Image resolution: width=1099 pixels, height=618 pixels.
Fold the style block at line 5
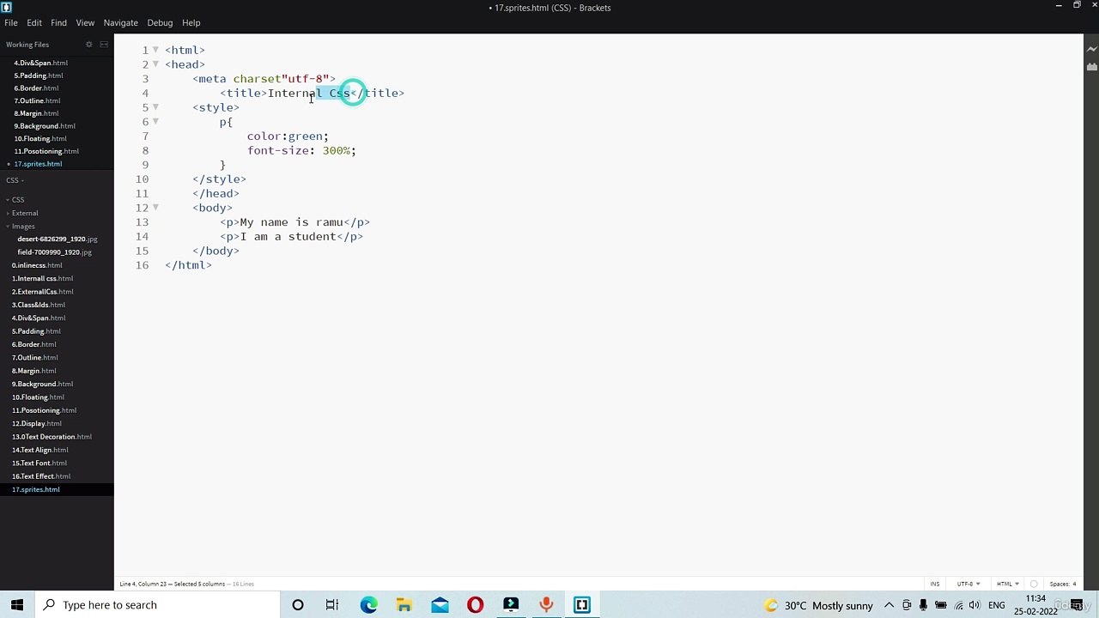[155, 107]
